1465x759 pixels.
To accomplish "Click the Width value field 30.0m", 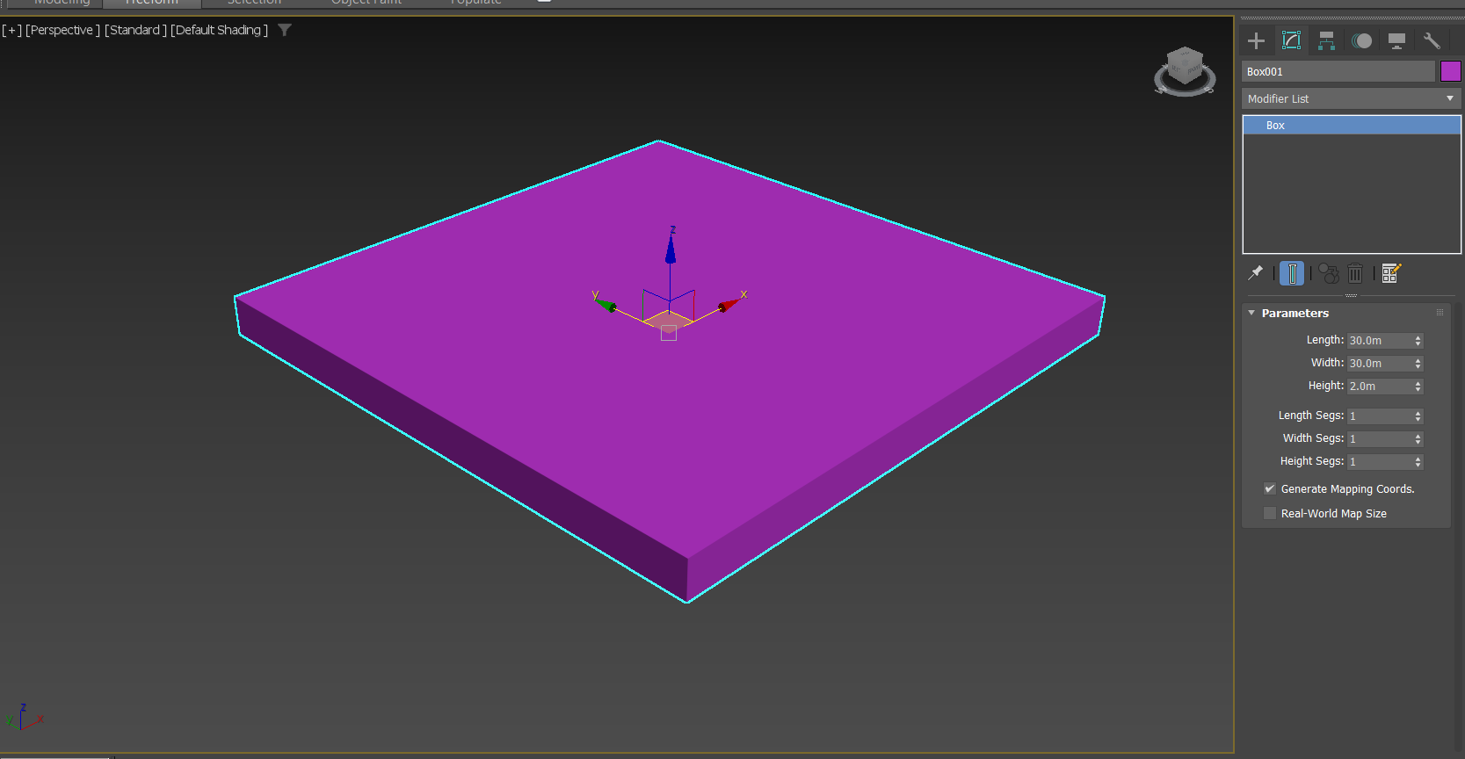I will coord(1380,363).
